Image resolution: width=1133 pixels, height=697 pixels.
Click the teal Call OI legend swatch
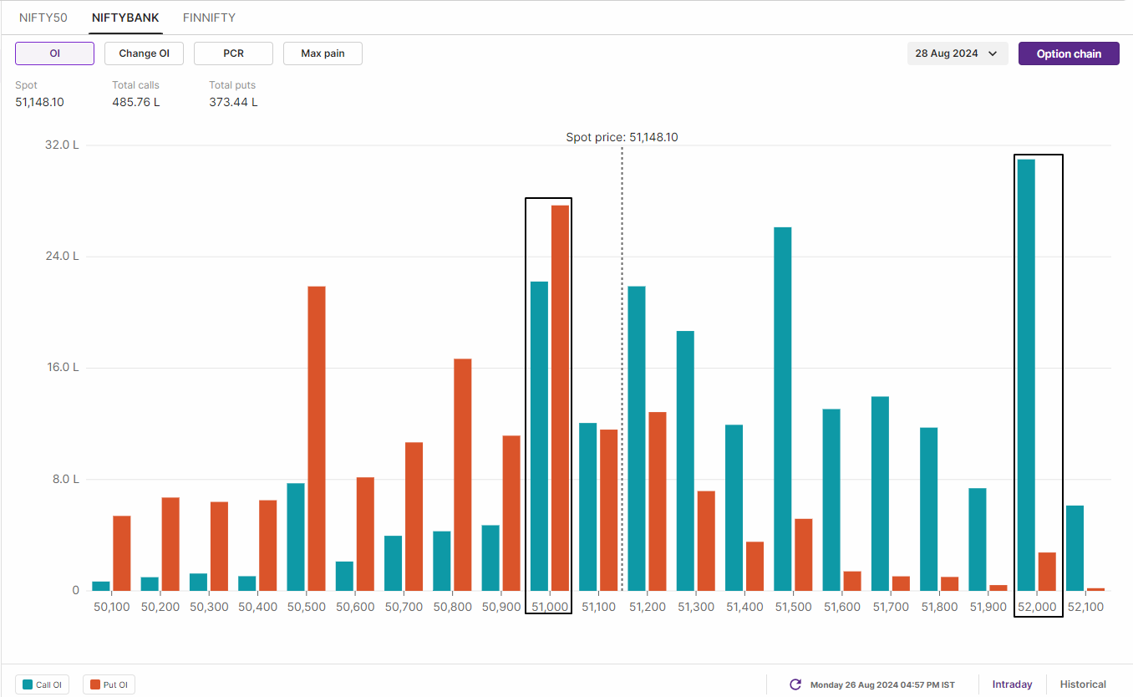(x=28, y=685)
